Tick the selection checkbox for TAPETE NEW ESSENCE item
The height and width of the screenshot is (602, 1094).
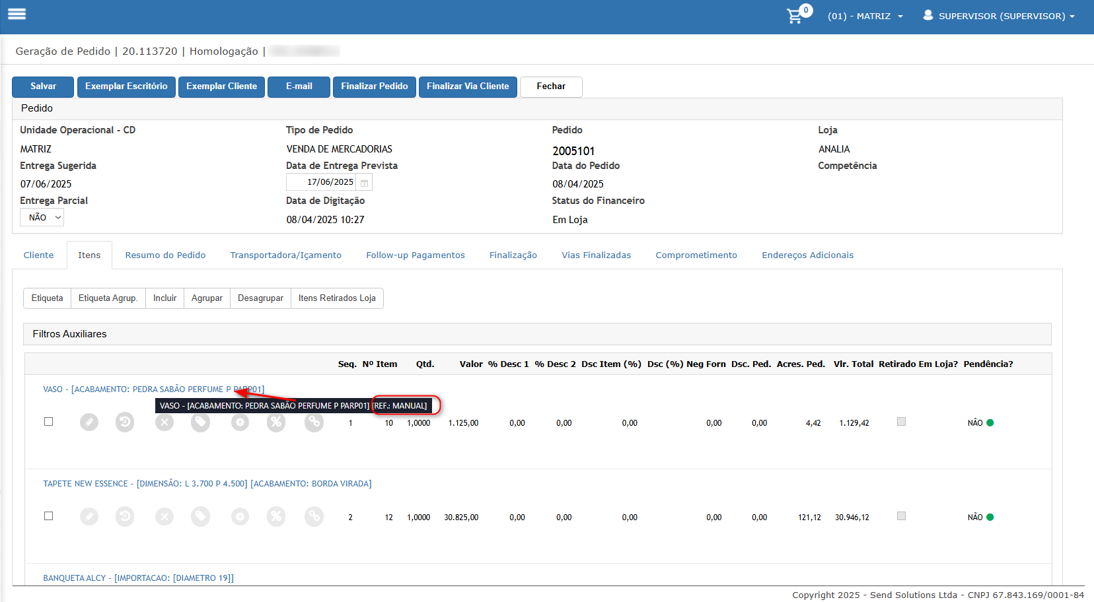coord(48,516)
